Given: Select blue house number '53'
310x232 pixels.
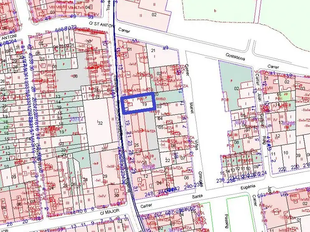Looking at the screenshot, I should (91, 17).
